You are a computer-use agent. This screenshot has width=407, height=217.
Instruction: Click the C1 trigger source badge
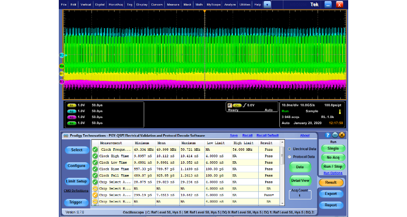[x=237, y=105]
